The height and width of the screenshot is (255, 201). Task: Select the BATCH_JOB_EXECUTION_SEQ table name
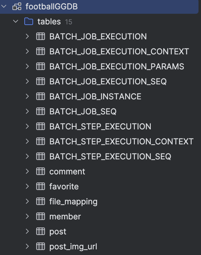(108, 82)
